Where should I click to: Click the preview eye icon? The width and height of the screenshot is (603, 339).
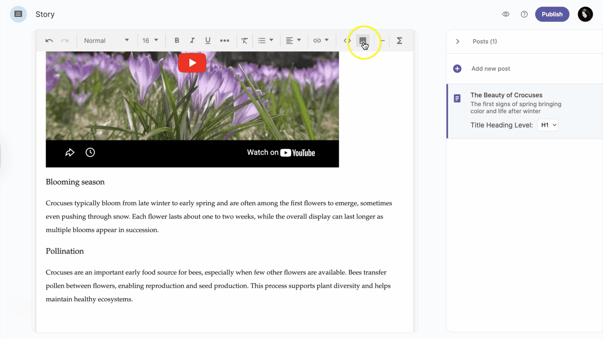506,14
